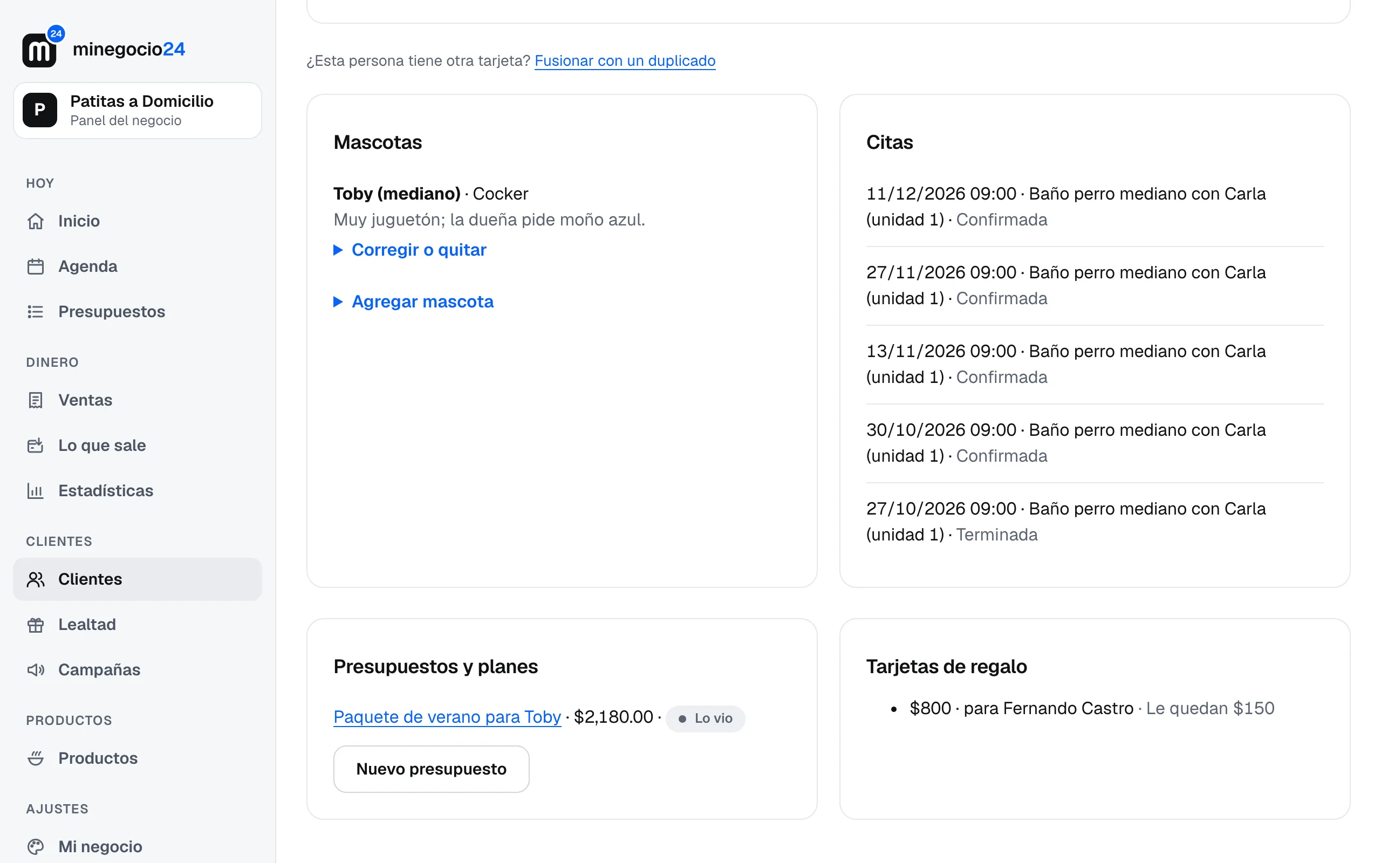Click the Agenda calendar icon
This screenshot has width=1381, height=863.
coord(36,266)
